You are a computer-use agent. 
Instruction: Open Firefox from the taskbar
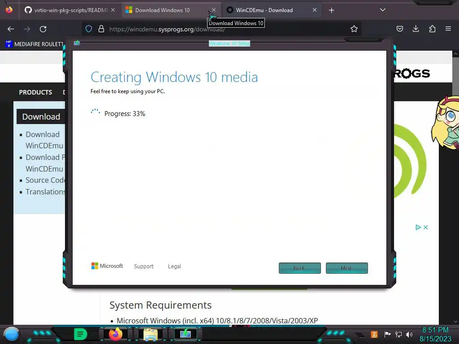point(115,334)
